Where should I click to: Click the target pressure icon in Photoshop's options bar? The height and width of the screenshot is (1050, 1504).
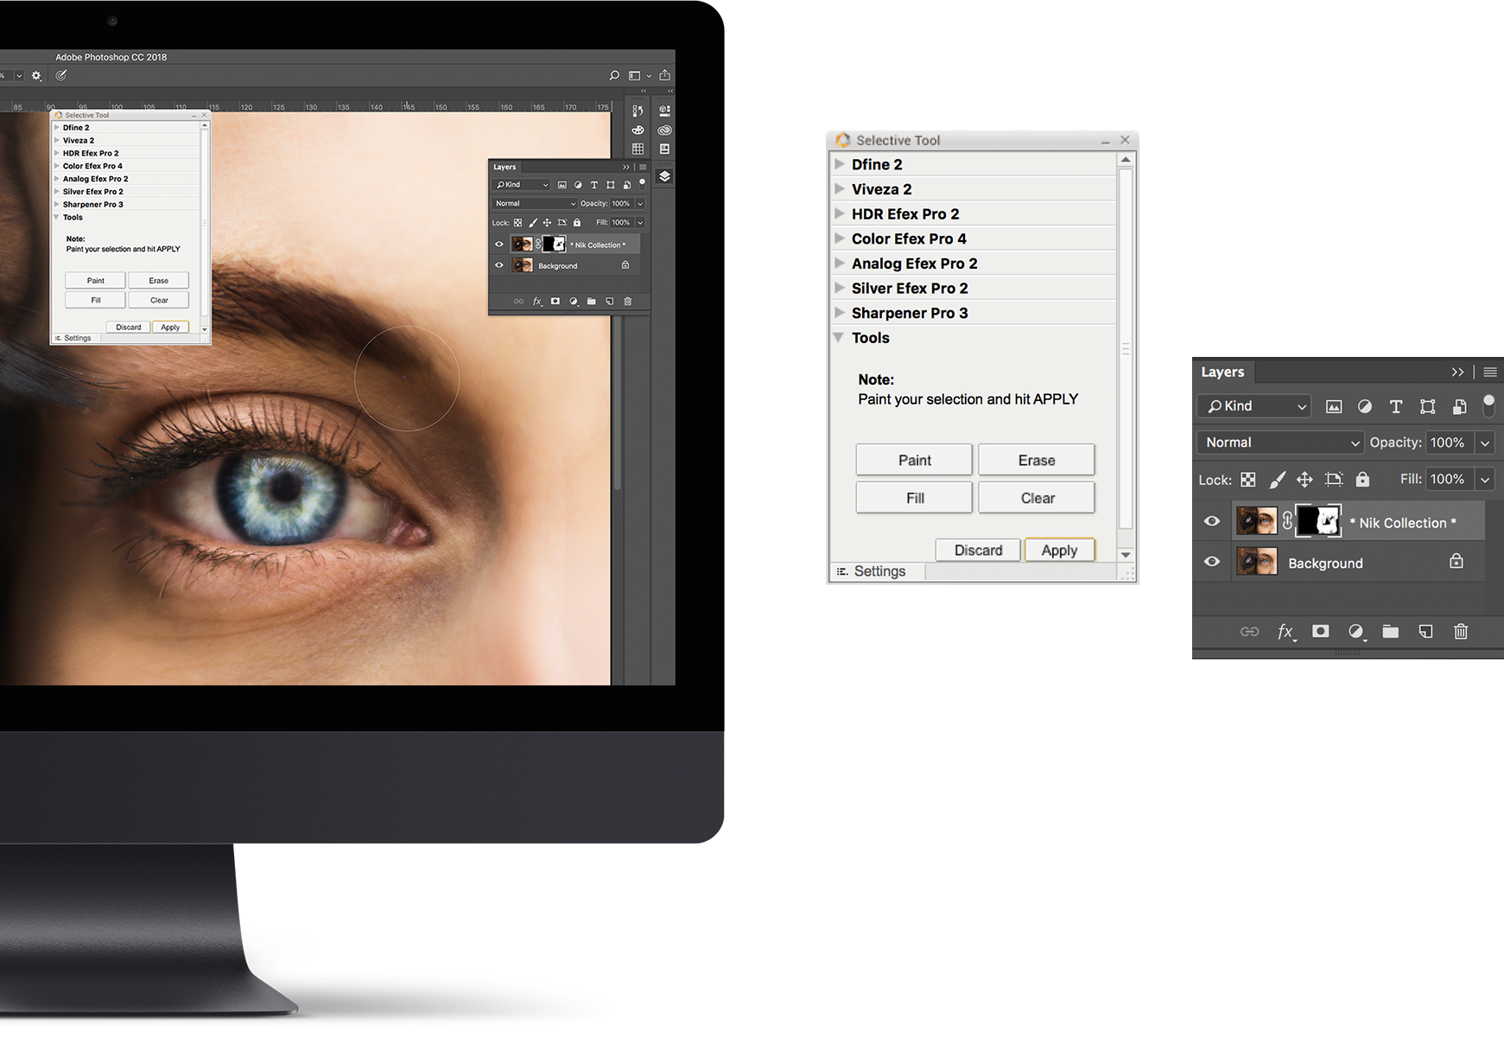tap(61, 75)
